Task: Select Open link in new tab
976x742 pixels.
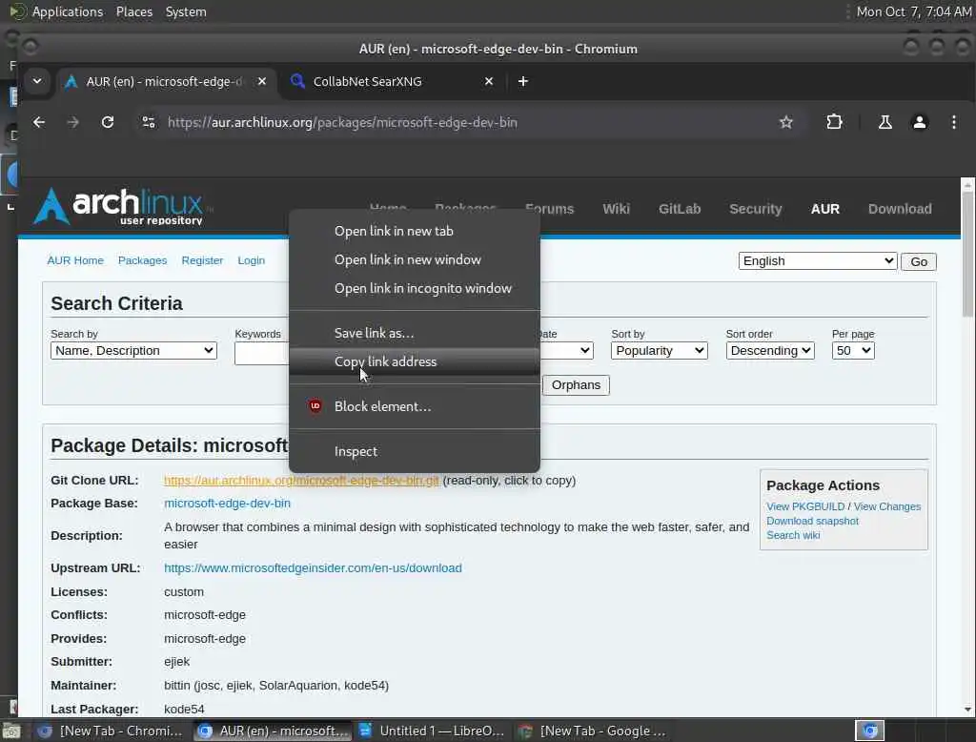Action: pyautogui.click(x=414, y=231)
